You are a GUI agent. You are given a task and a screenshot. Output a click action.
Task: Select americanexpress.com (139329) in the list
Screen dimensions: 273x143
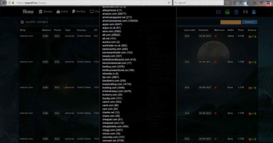click(120, 21)
